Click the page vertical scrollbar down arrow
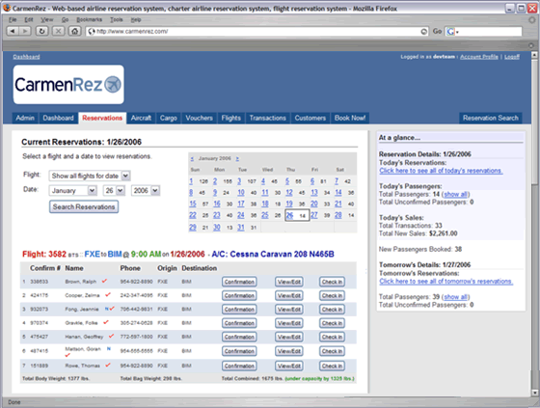This screenshot has width=540, height=408. (534, 393)
